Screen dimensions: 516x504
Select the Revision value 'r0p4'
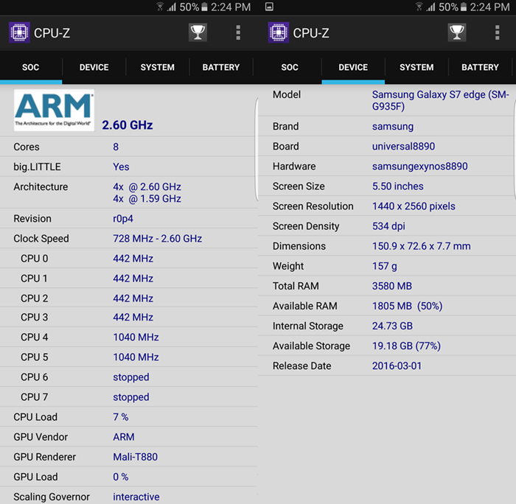(x=123, y=219)
